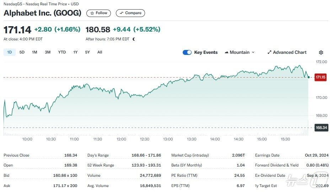
Task: Click the Advanced Chart link
Action: pos(289,52)
